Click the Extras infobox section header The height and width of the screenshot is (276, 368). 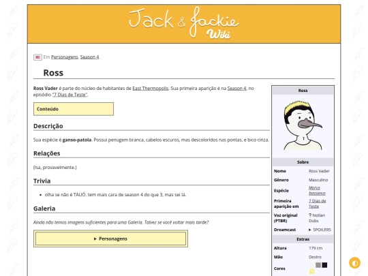click(303, 239)
